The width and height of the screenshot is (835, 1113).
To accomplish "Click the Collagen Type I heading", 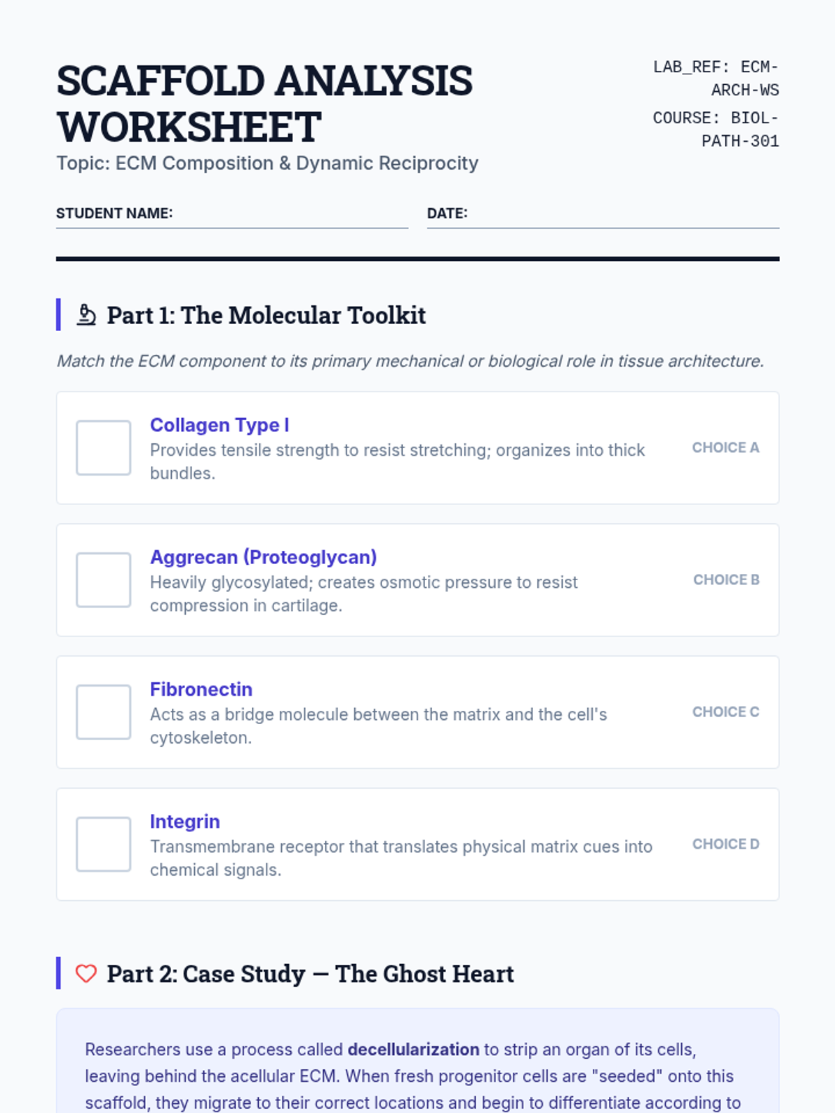I will coord(220,425).
